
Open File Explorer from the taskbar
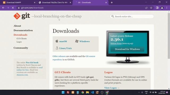tap(87, 92)
